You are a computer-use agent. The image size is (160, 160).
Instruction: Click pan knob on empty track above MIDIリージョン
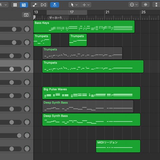[27, 135]
